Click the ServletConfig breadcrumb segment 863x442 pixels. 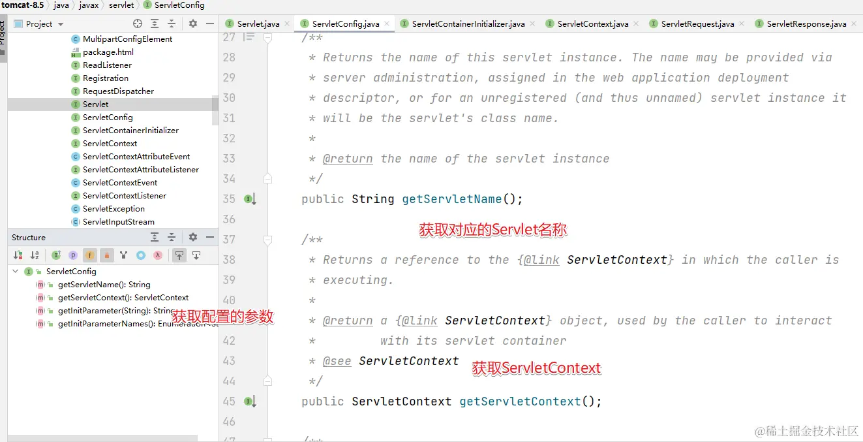(x=174, y=5)
